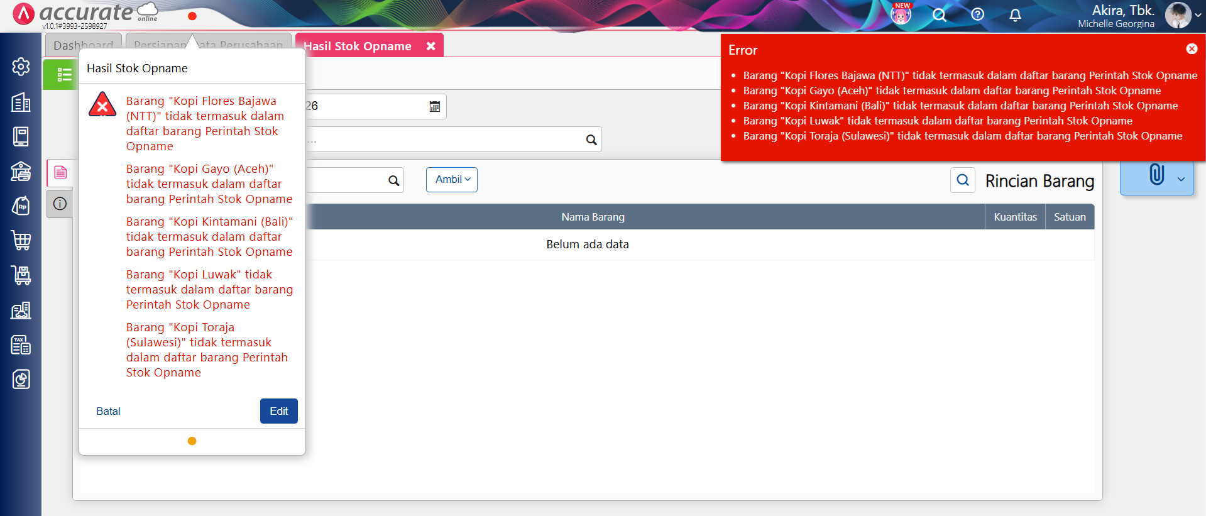Sort by the Kuantitas column header
This screenshot has width=1206, height=516.
point(1015,217)
